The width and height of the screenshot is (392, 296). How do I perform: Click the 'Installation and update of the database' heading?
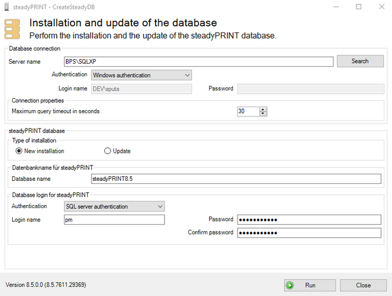tap(123, 23)
